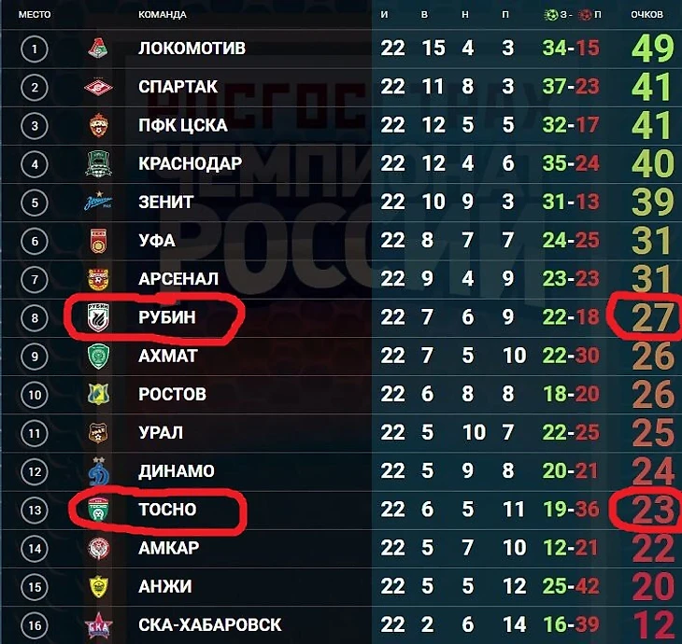Click the Spartak club logo

(x=98, y=87)
